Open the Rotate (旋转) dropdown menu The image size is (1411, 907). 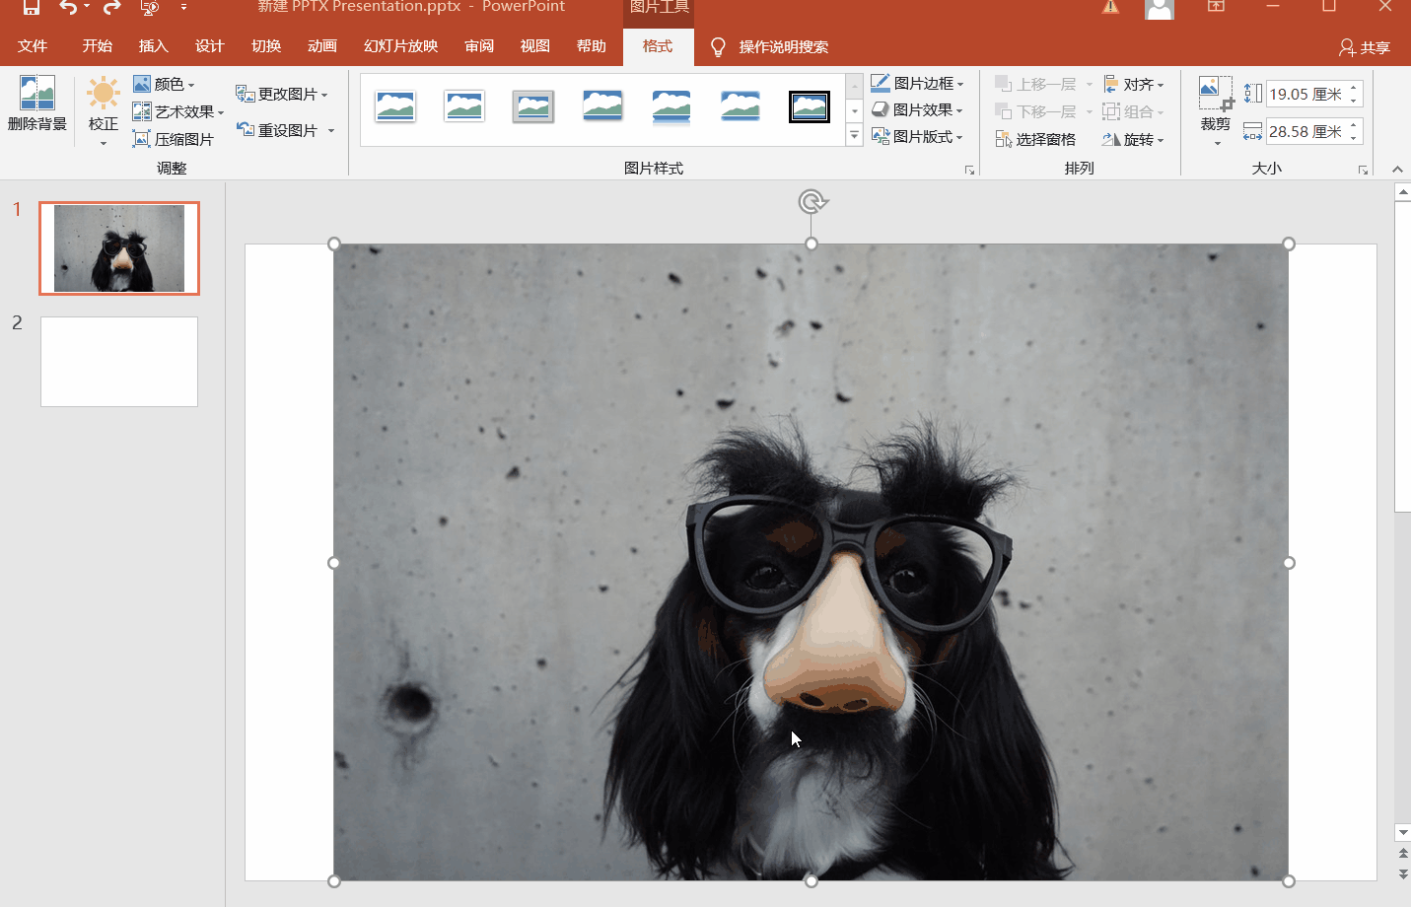[x=1134, y=139]
